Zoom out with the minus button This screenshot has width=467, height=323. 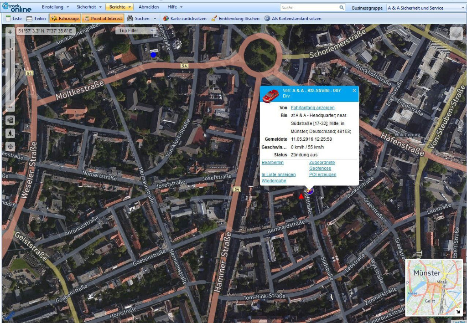(10, 107)
